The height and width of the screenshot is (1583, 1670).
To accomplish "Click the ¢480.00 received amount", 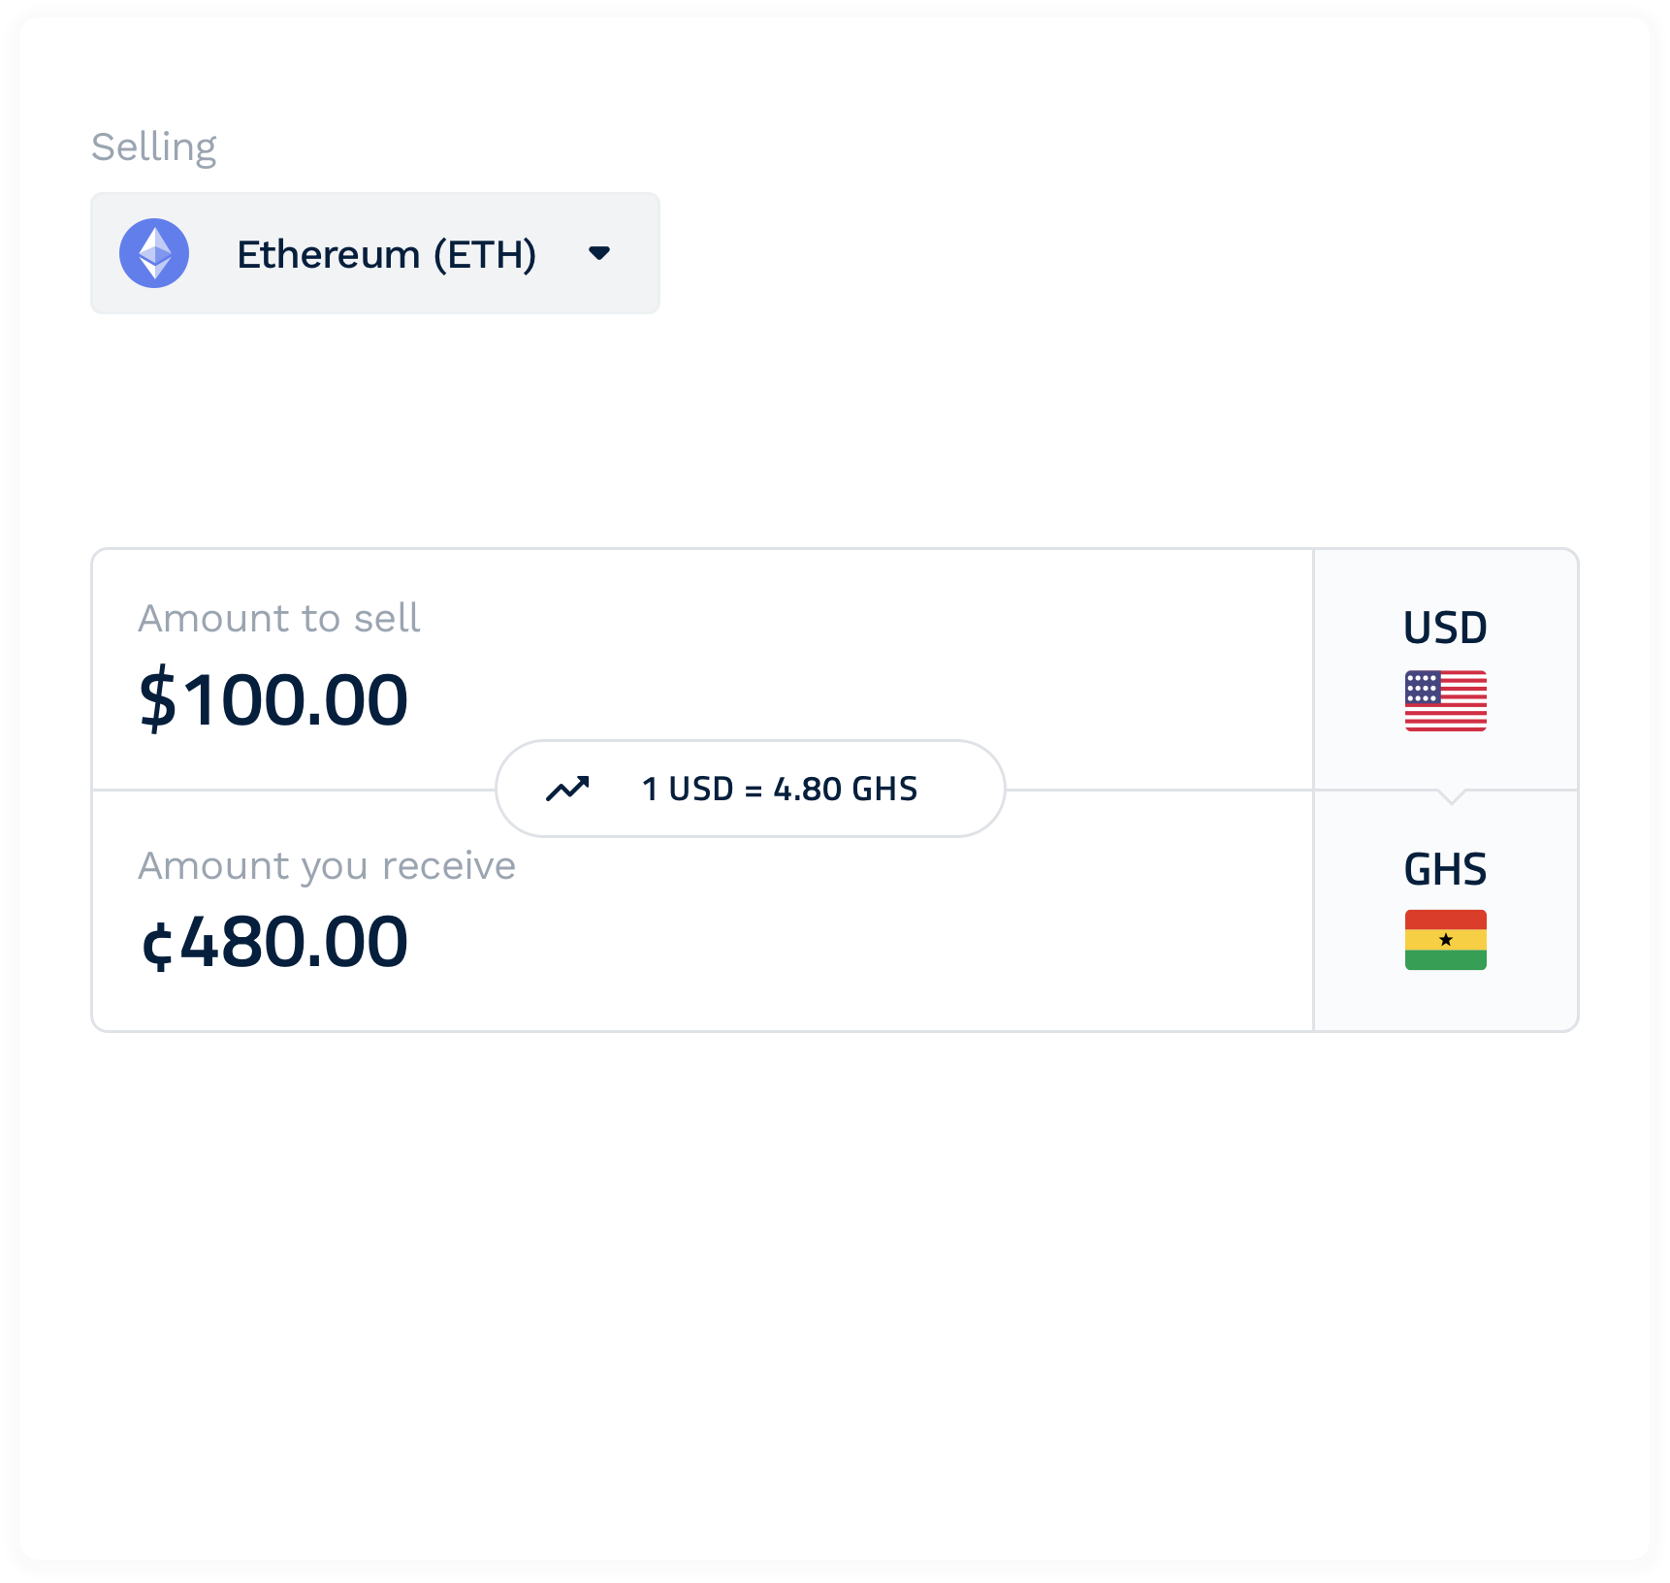I will (x=274, y=940).
